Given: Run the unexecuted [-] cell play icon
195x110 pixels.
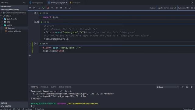Looking at the screenshot, I should click(40, 44).
